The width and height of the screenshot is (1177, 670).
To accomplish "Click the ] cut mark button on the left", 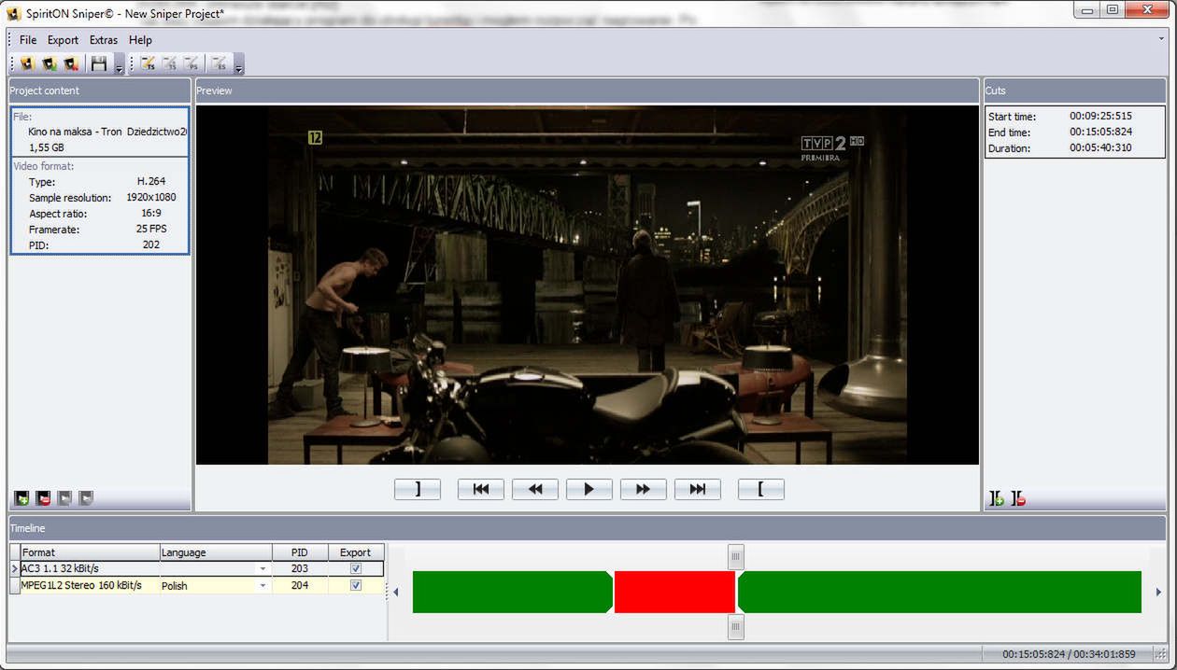I will coord(418,489).
